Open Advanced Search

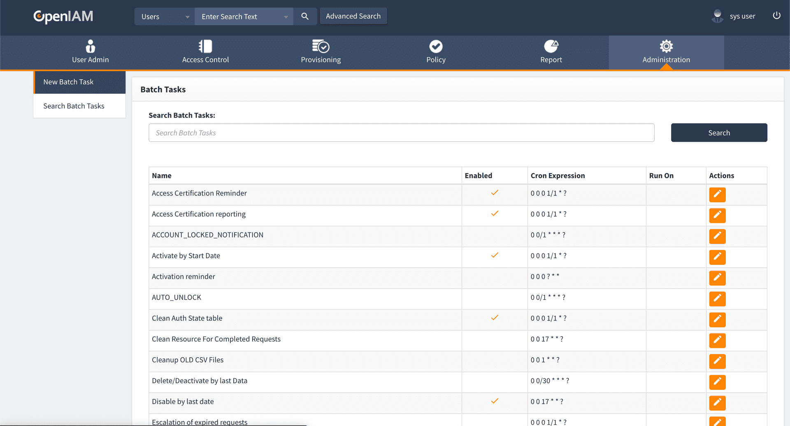pyautogui.click(x=353, y=16)
